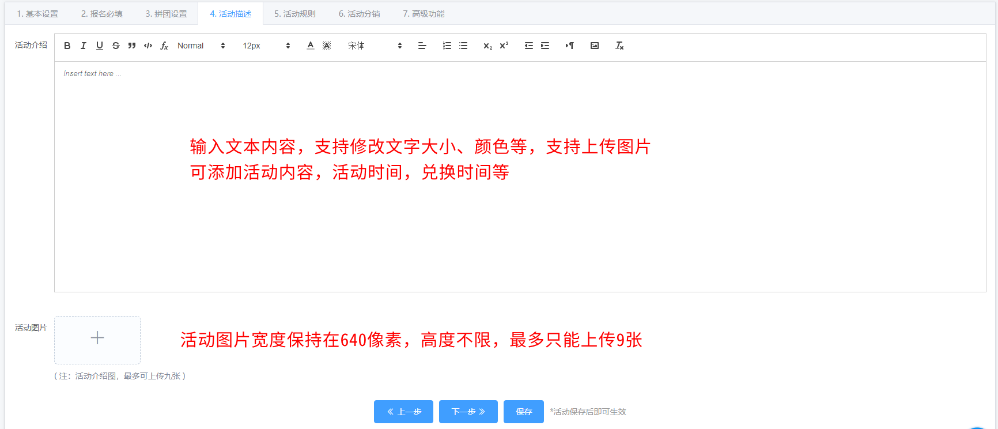Toggle underline formatting
This screenshot has height=429, width=998.
tap(100, 46)
